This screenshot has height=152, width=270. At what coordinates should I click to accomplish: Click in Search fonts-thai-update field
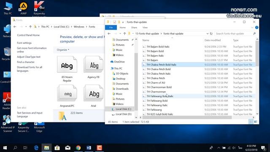(x=235, y=34)
